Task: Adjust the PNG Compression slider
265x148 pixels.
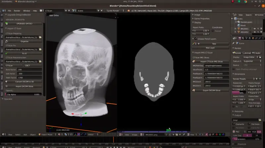Action: coord(246,139)
